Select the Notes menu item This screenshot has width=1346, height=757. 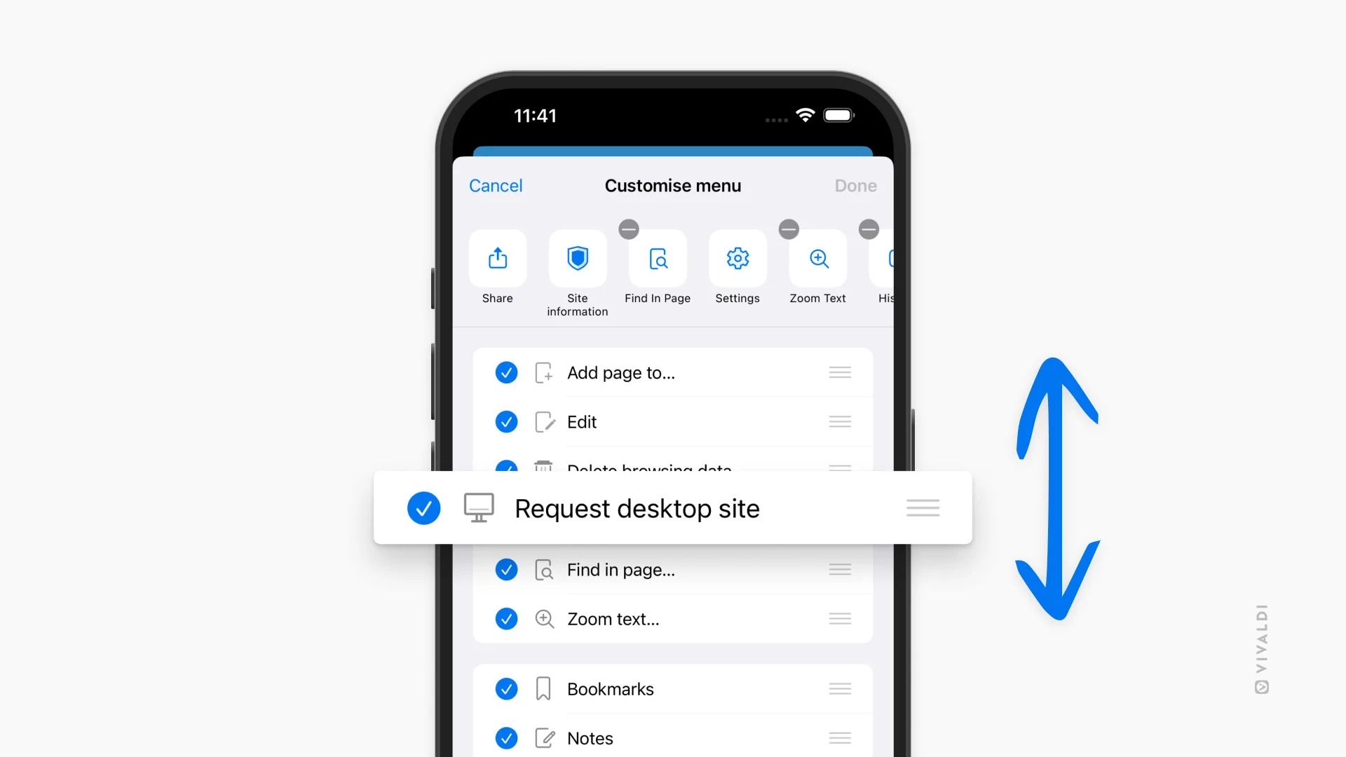[590, 737]
